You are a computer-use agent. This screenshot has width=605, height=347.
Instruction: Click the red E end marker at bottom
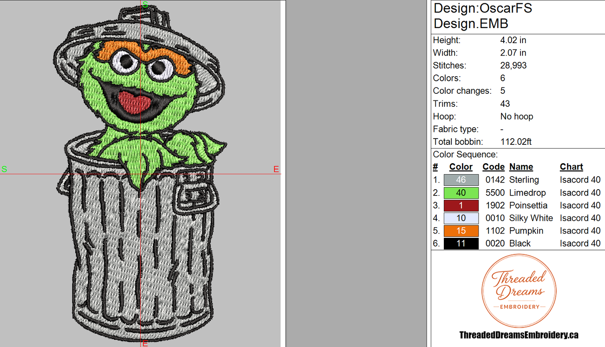click(145, 343)
